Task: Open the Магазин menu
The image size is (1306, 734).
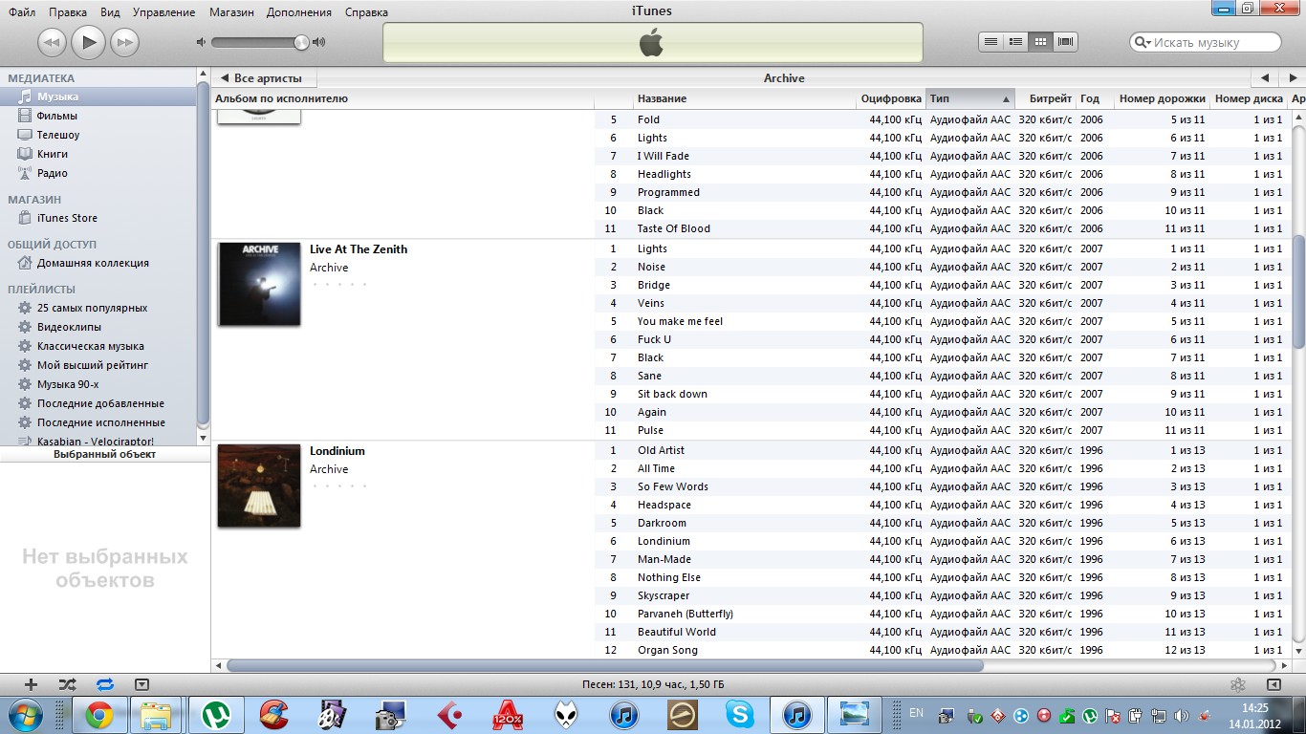Action: click(231, 12)
